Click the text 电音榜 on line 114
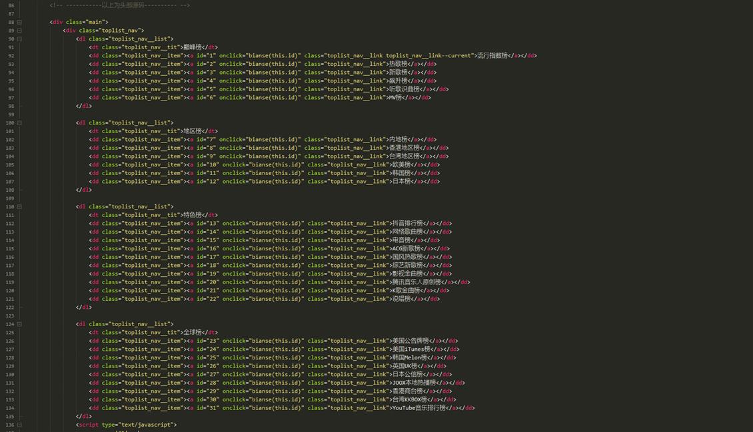 (401, 240)
